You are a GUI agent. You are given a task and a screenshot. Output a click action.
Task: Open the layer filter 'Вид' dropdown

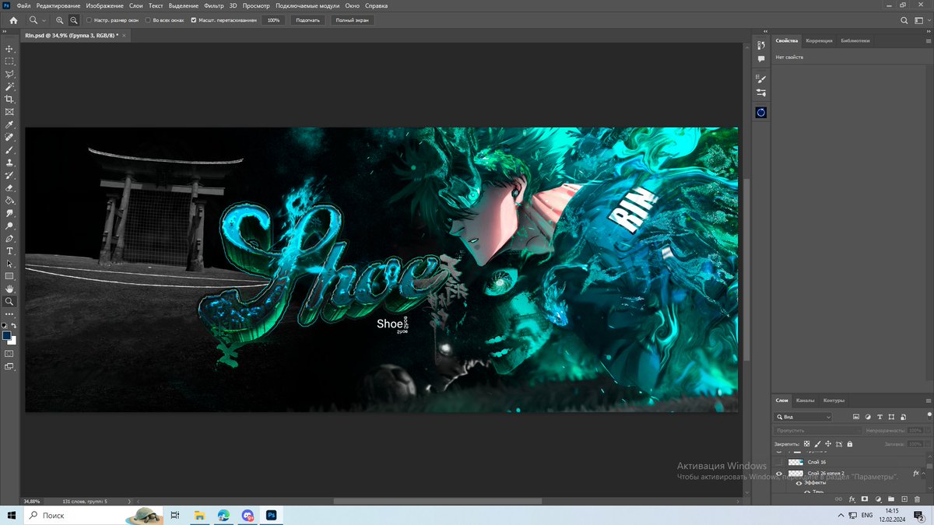pos(803,417)
